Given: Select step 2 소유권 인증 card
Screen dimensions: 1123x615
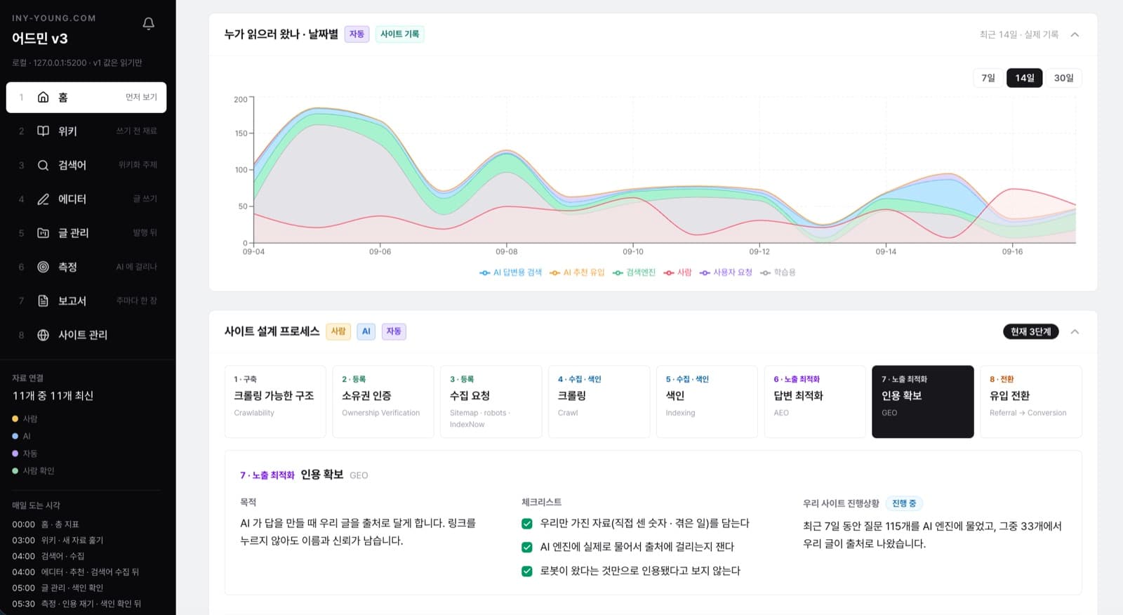Looking at the screenshot, I should click(383, 402).
